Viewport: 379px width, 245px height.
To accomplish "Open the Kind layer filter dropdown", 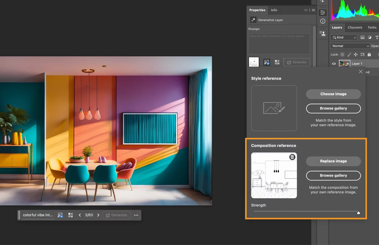I will (x=344, y=37).
